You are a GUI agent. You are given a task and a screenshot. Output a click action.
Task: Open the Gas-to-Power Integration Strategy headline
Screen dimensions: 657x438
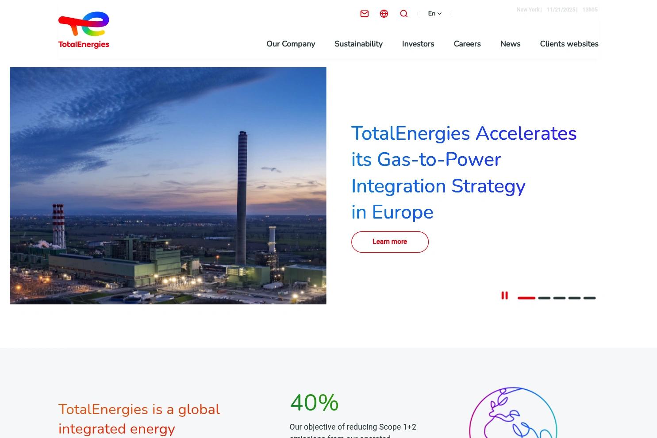tap(464, 173)
